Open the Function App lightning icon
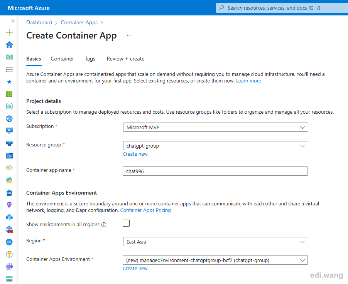 click(x=9, y=168)
